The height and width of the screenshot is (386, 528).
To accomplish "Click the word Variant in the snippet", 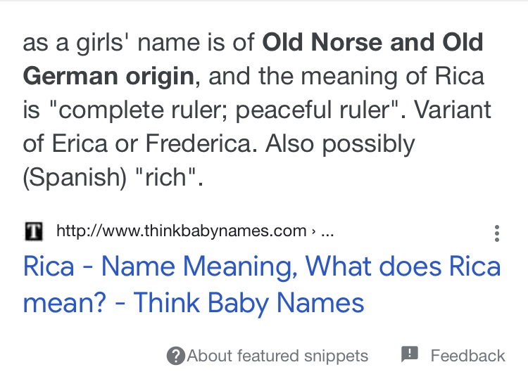I will click(452, 110).
